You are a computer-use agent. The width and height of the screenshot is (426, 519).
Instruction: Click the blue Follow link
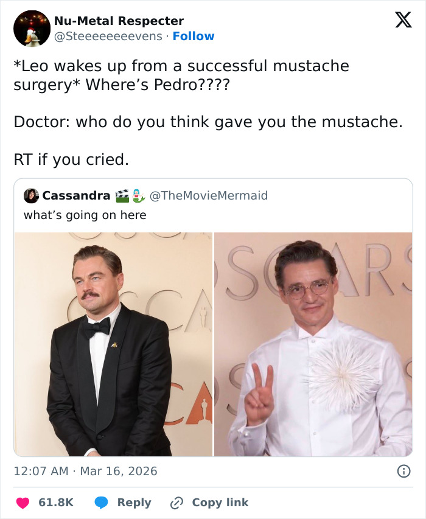[x=194, y=36]
